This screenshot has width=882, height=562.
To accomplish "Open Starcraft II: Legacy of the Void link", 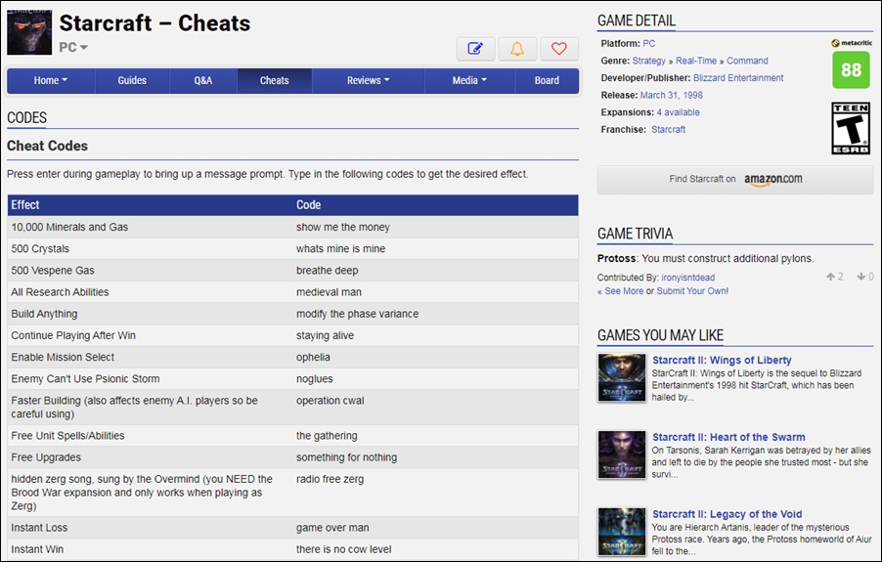I will tap(727, 514).
